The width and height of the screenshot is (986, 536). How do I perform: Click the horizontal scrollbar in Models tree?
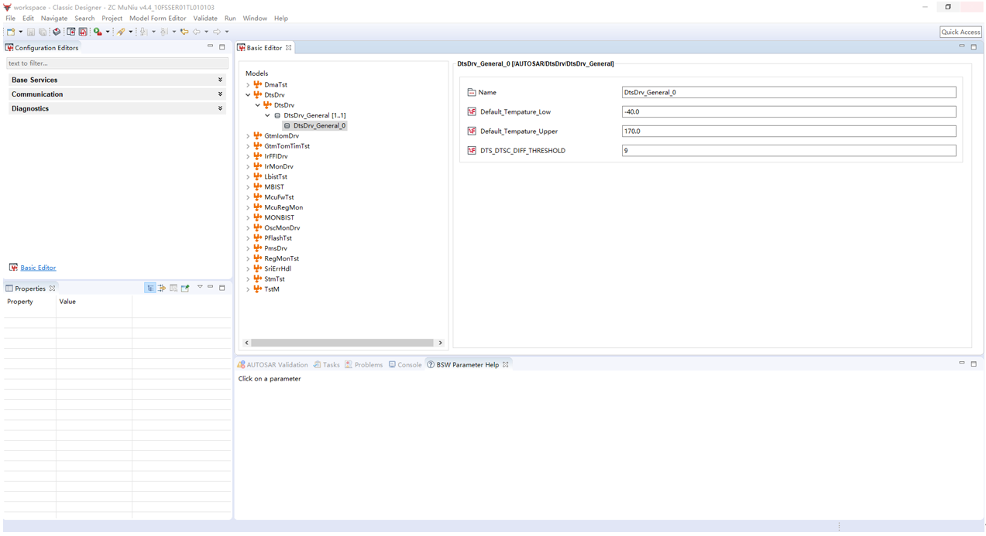coord(342,343)
